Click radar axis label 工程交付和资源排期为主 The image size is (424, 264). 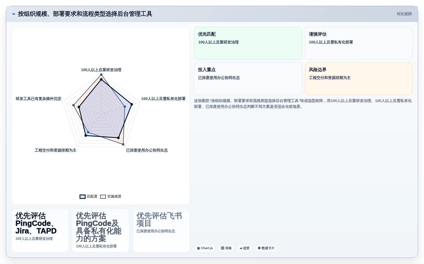pos(55,150)
